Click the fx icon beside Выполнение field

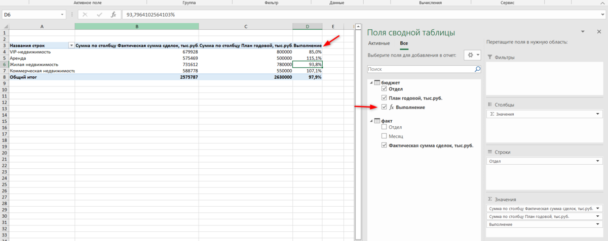point(391,108)
